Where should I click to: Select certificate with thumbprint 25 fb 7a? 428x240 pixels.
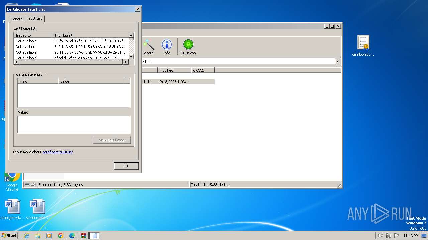point(71,41)
